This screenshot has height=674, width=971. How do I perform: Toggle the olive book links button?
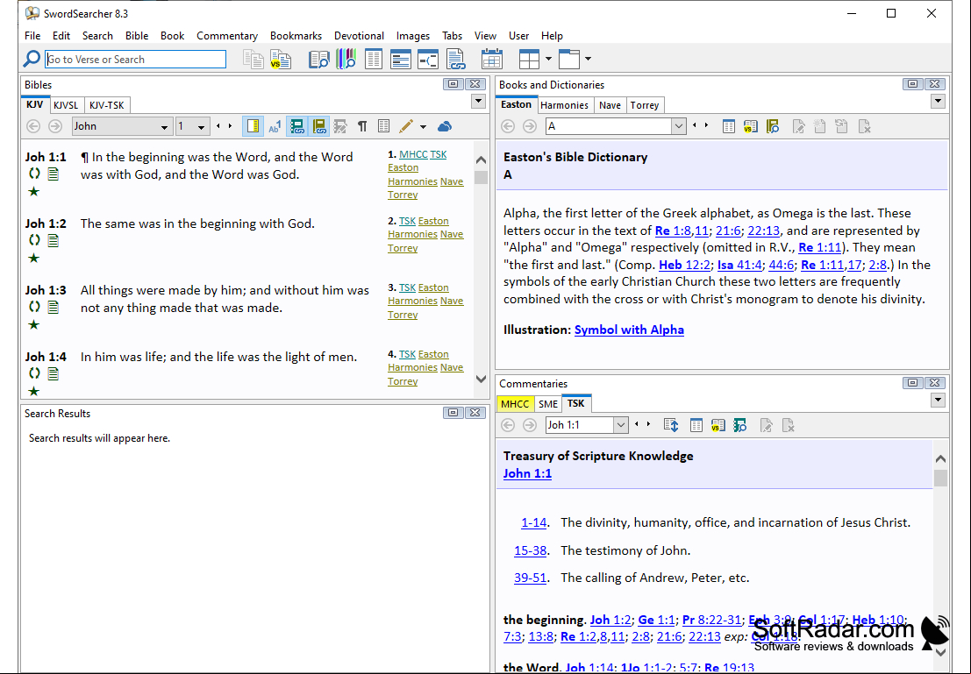pos(319,126)
